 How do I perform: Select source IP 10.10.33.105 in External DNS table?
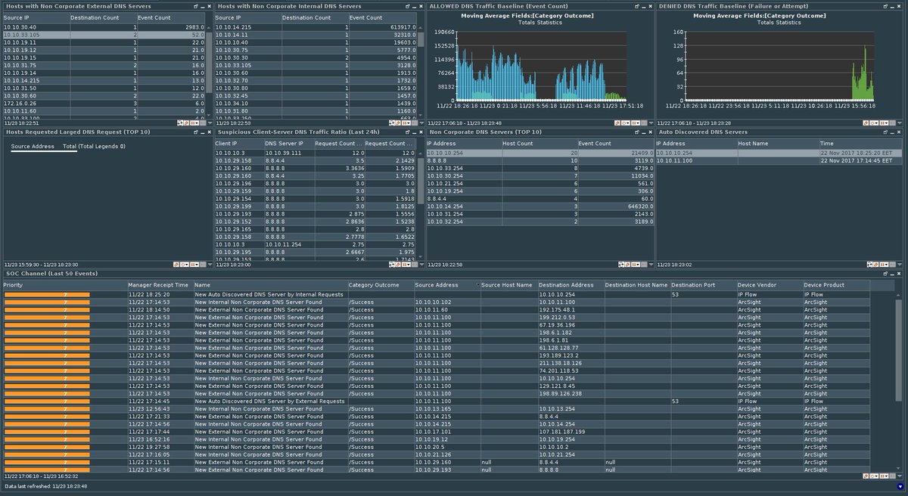pos(103,35)
